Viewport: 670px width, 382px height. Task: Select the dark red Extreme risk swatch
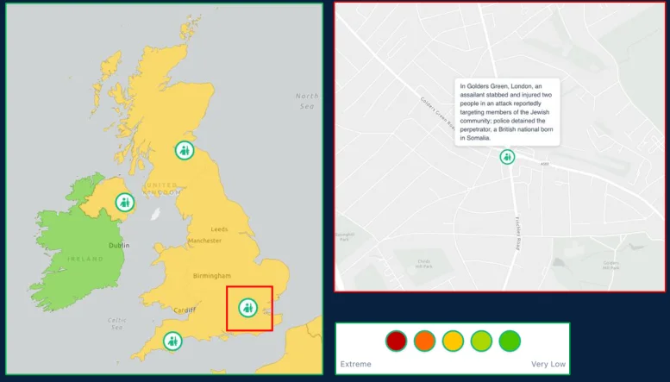tap(396, 341)
